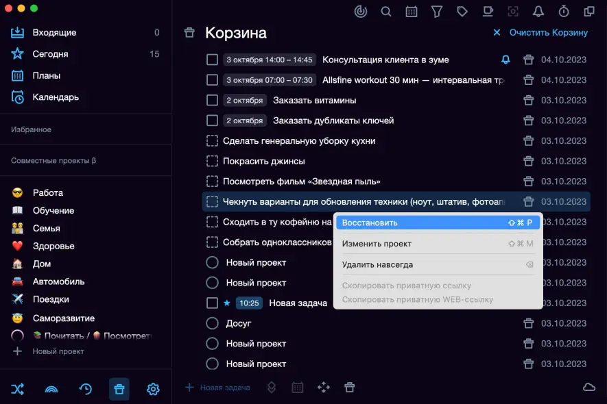Screen dimensions: 607x404
Task: Open settings gear in sidebar footer
Action: [x=154, y=389]
